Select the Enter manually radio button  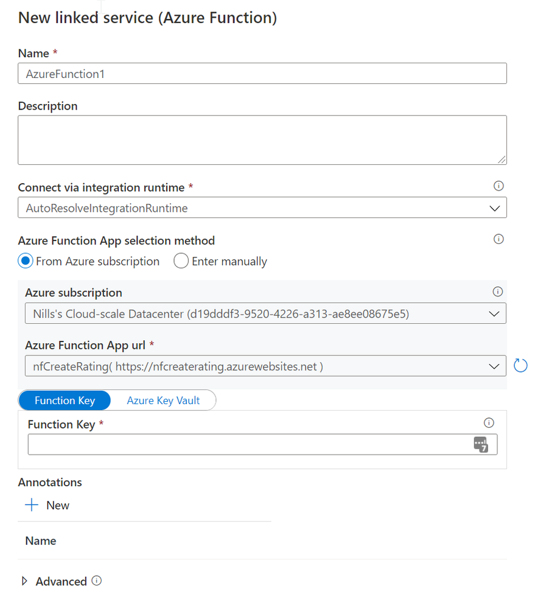(x=181, y=260)
